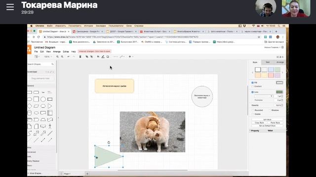Select the cylinder shape in General palette
316x177 pixels.
30,113
